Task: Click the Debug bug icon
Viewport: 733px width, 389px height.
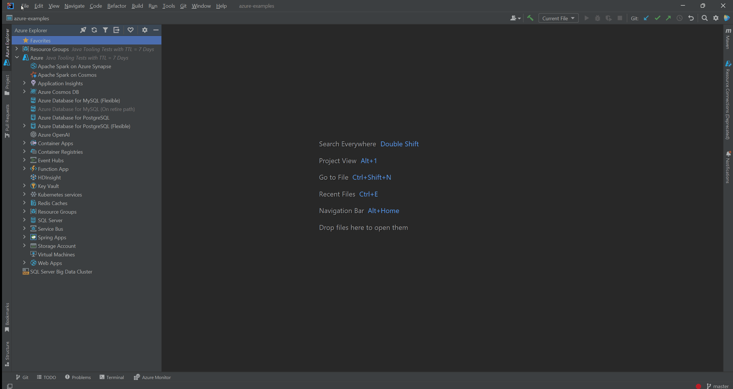Action: coord(598,18)
